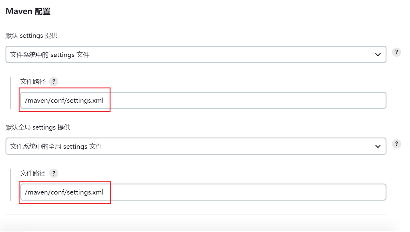The width and height of the screenshot is (410, 232).
Task: Click second 文件路径 label under 全局 settings
Action: click(x=33, y=173)
